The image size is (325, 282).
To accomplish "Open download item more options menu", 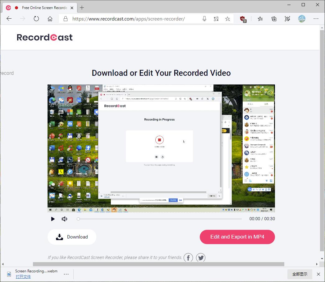I will (66, 274).
